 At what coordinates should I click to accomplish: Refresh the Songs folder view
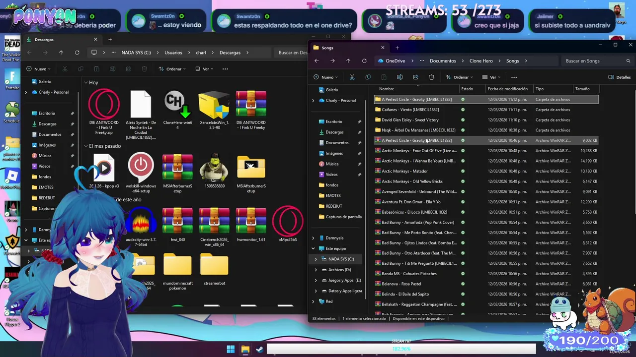point(364,61)
